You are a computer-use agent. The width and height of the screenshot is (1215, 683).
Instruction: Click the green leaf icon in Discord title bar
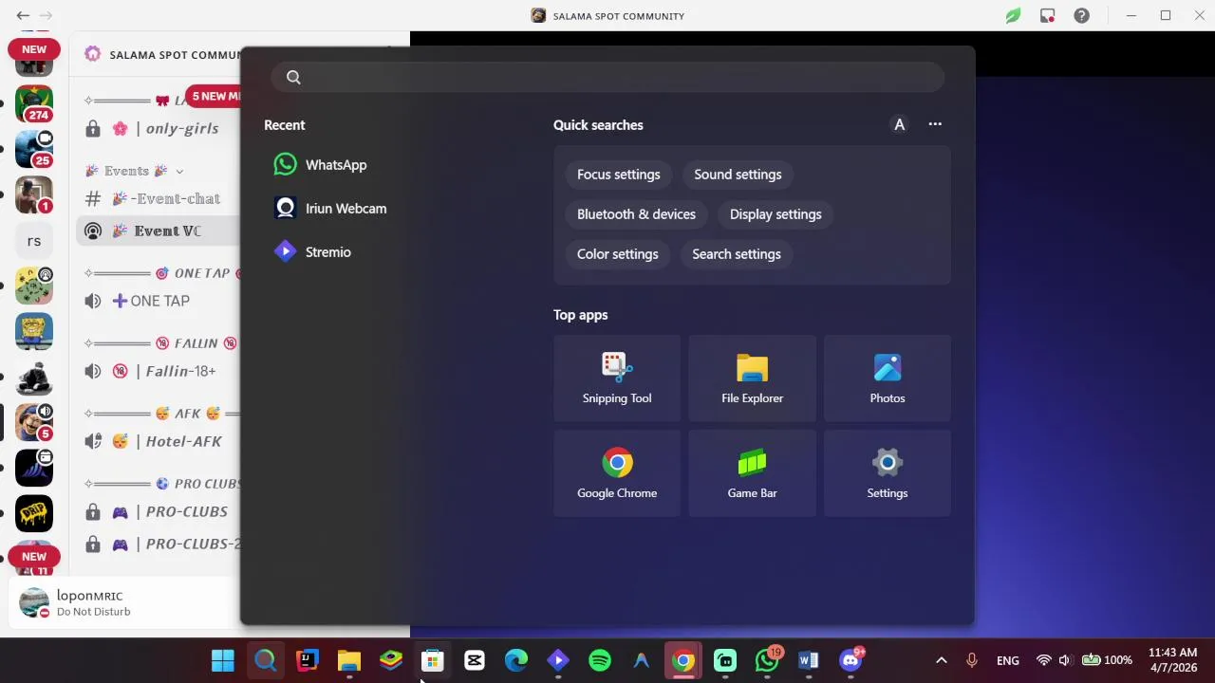point(1013,15)
